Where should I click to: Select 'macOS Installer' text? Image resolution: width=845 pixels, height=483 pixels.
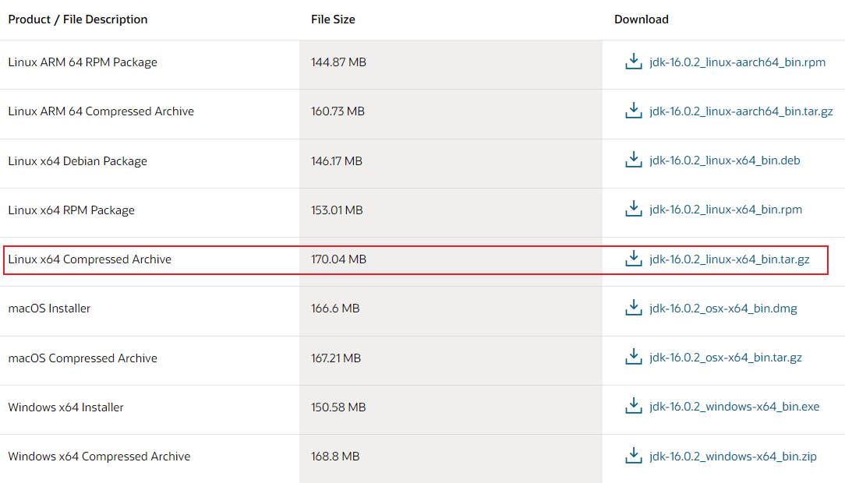click(49, 308)
